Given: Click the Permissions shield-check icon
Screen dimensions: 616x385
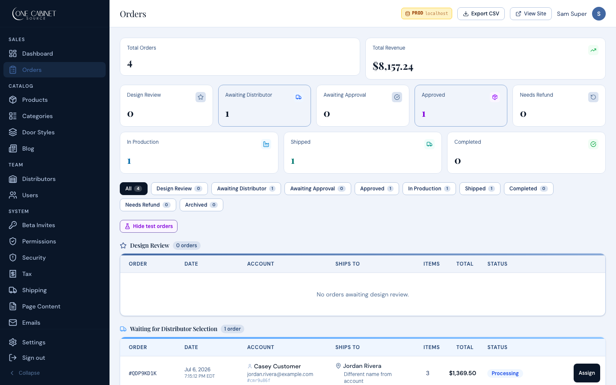Looking at the screenshot, I should 13,241.
